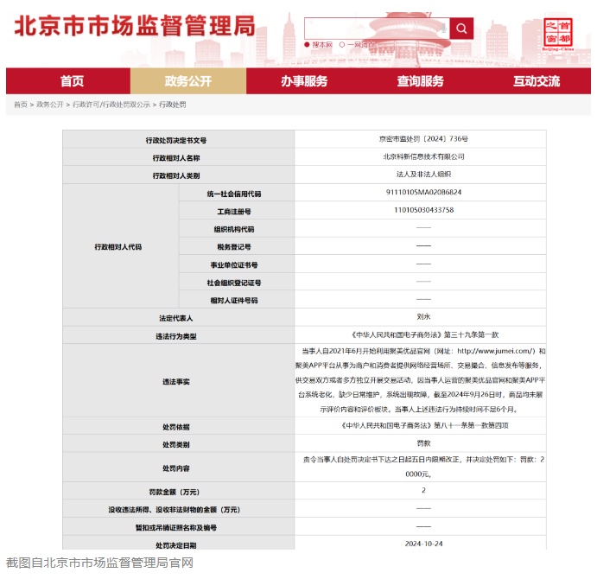
Task: Click the caption 截图自北京市市场监督管理局官网
Action: (x=99, y=563)
